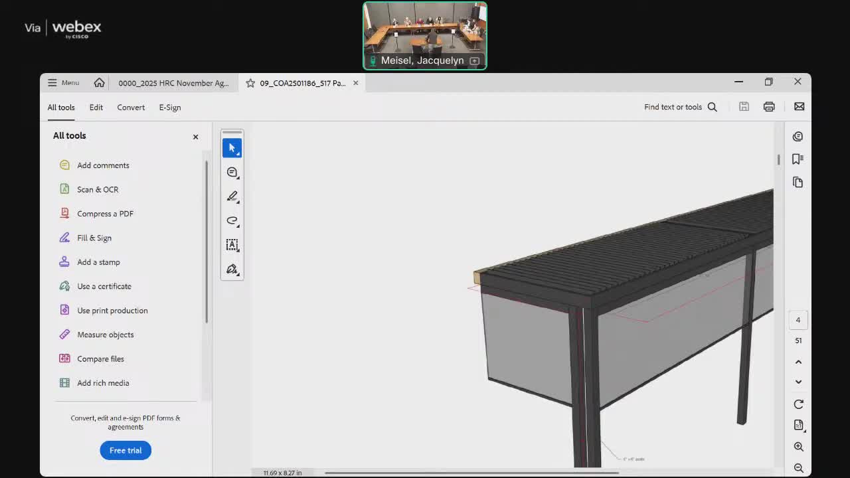This screenshot has height=478, width=850.
Task: Open the bookmarks panel icon
Action: 798,159
